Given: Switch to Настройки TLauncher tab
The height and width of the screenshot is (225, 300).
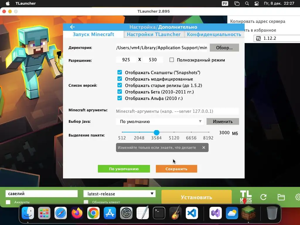Looking at the screenshot, I should tap(154, 34).
